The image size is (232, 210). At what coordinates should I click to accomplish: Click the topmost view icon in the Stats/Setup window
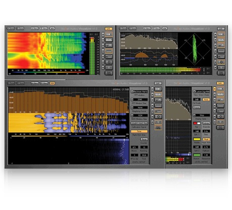pos(158,89)
